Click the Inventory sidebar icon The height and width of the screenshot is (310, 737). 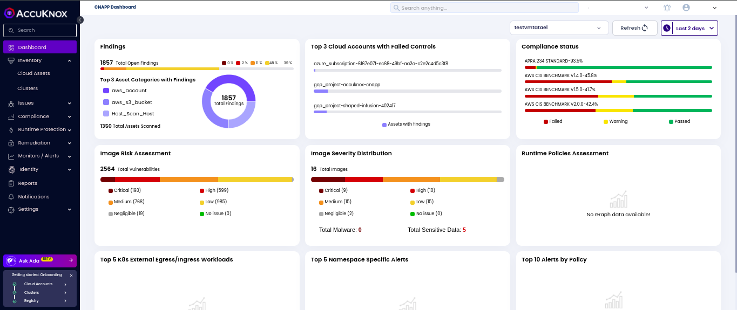tap(11, 60)
